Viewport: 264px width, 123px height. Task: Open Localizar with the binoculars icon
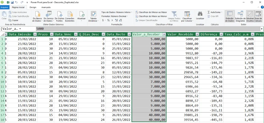(x=200, y=15)
